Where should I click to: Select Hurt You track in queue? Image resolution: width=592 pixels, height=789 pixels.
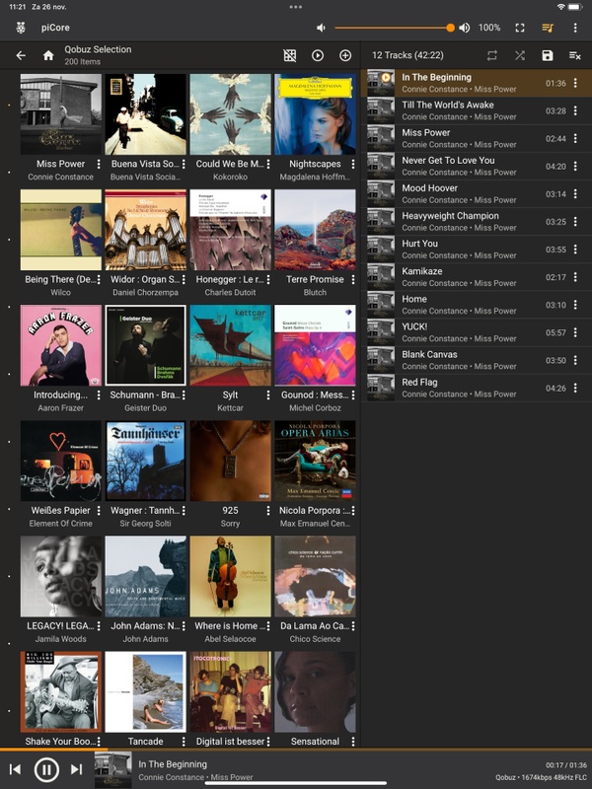(477, 250)
